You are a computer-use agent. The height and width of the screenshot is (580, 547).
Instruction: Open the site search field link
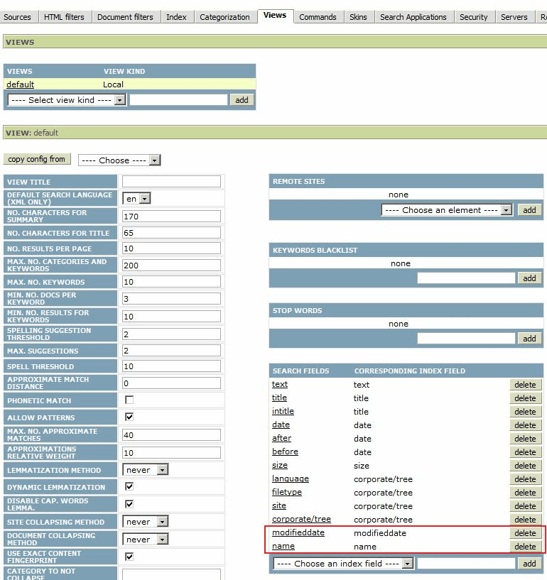[x=279, y=505]
